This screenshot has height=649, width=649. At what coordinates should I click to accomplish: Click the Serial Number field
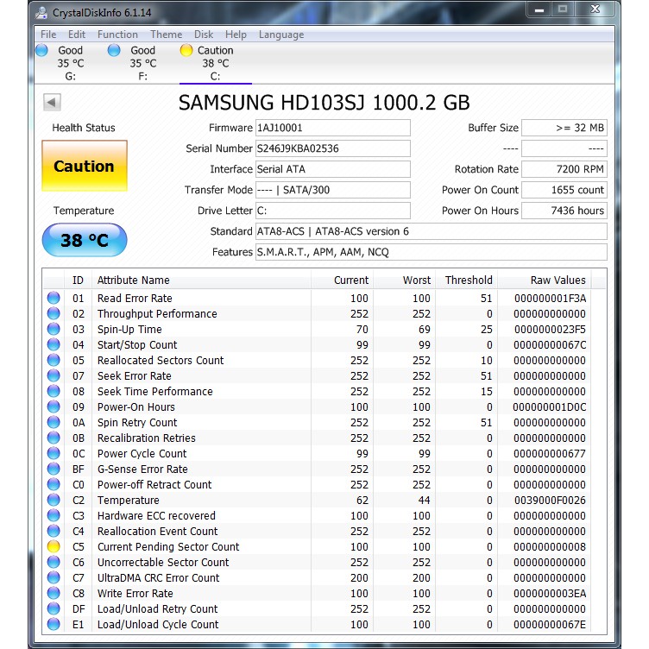click(x=332, y=148)
